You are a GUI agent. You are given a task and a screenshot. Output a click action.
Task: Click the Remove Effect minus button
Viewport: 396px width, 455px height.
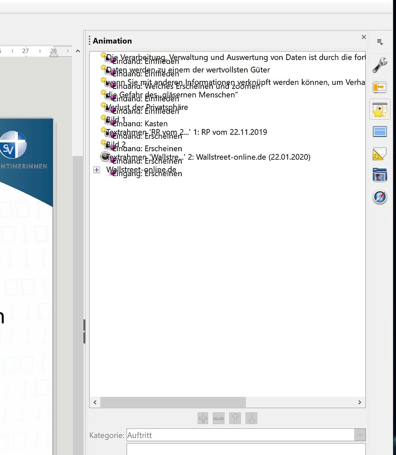(218, 418)
